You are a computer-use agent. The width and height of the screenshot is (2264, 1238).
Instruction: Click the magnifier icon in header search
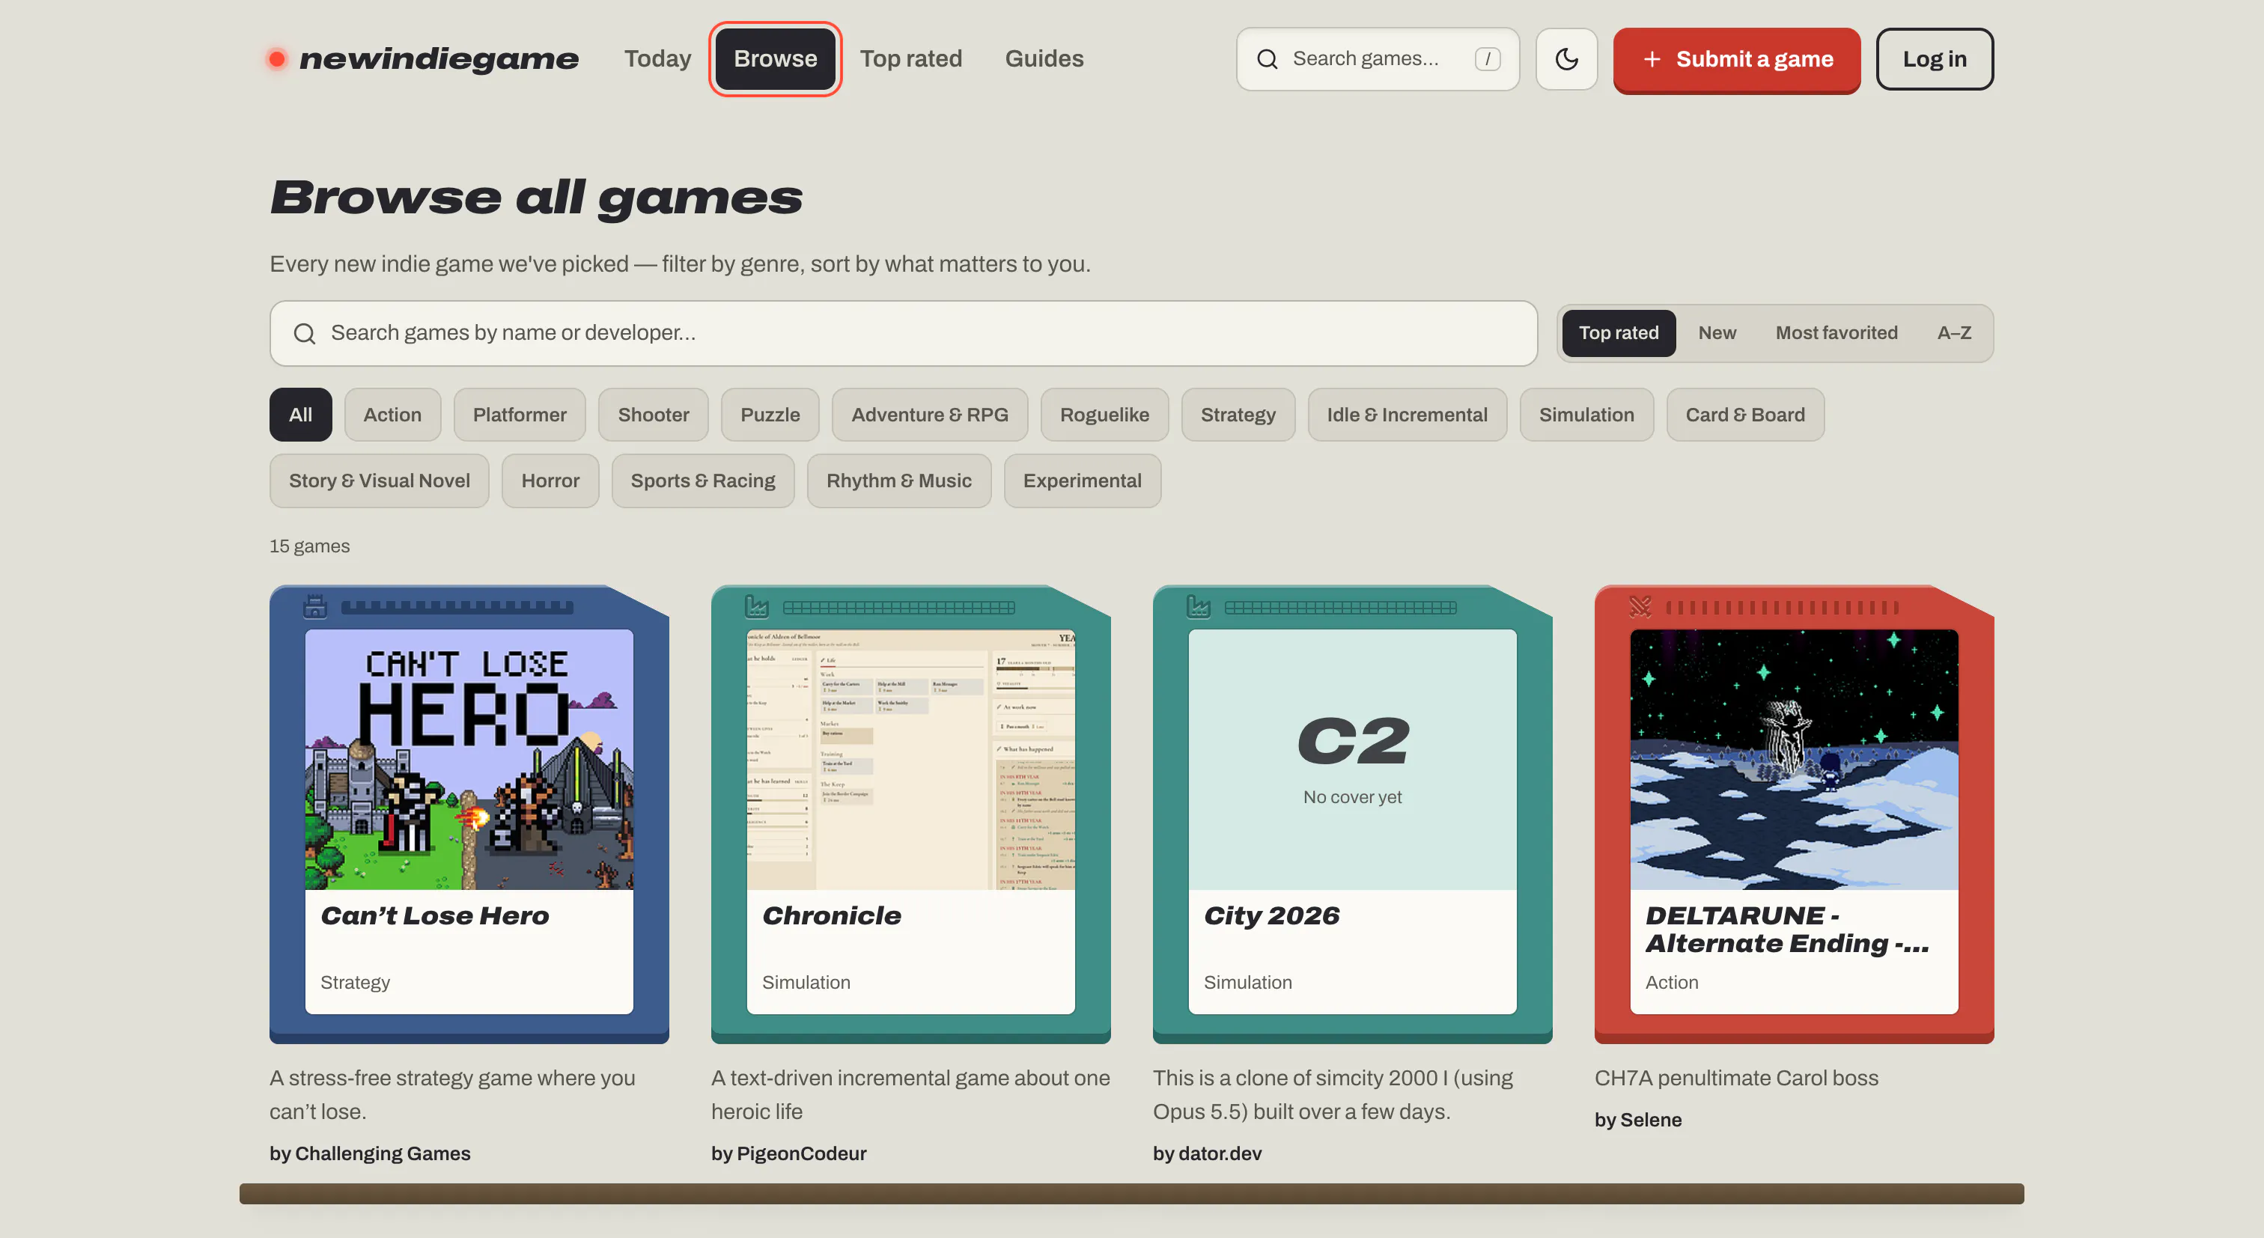tap(1268, 59)
